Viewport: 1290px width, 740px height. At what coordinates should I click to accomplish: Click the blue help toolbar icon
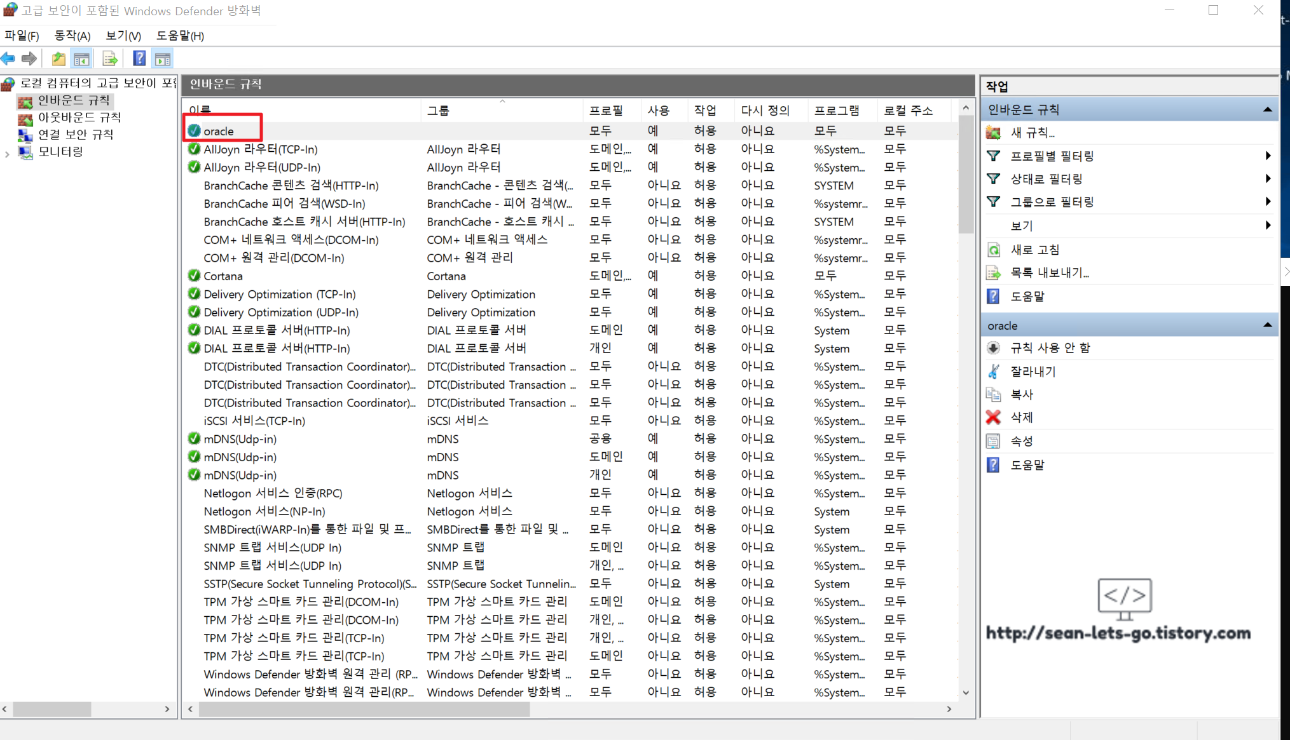pyautogui.click(x=139, y=59)
